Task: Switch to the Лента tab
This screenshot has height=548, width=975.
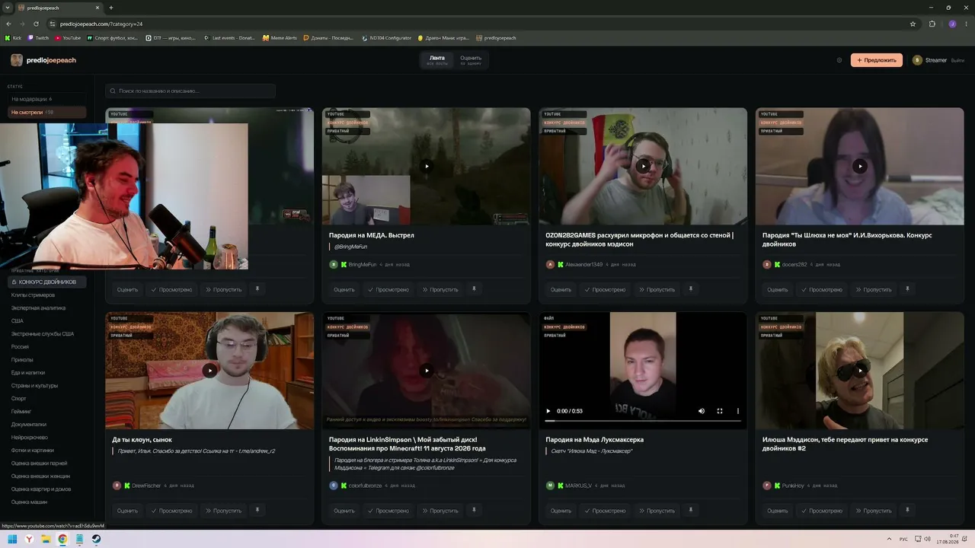Action: (437, 60)
